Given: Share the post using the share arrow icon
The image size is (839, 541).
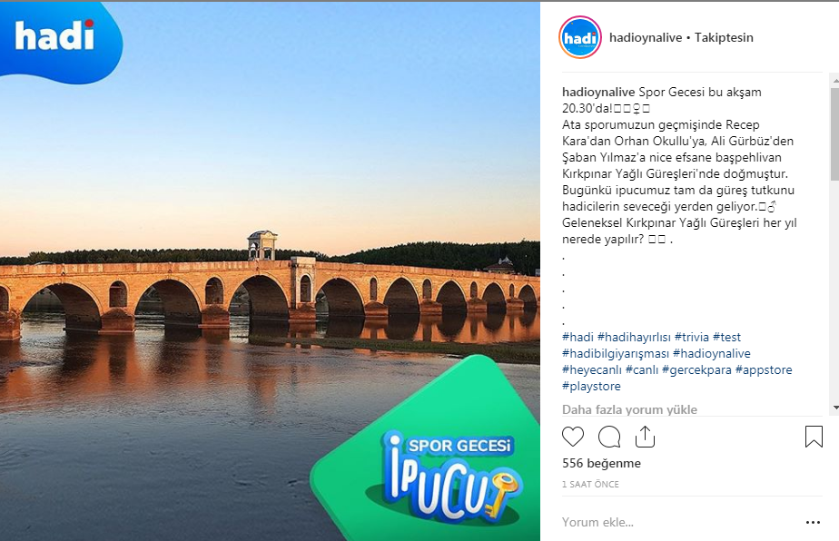Looking at the screenshot, I should pos(645,437).
